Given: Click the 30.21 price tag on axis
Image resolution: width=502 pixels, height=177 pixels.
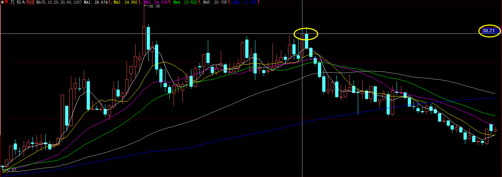Looking at the screenshot, I should 491,31.
